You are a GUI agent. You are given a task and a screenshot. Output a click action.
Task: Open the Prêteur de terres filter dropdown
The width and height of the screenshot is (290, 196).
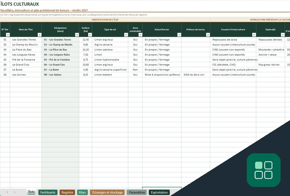point(208,35)
